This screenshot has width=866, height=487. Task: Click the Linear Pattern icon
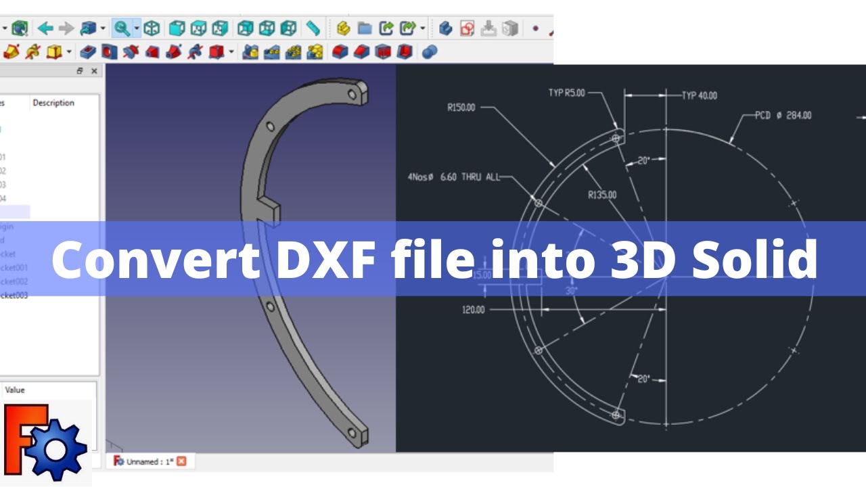point(272,51)
